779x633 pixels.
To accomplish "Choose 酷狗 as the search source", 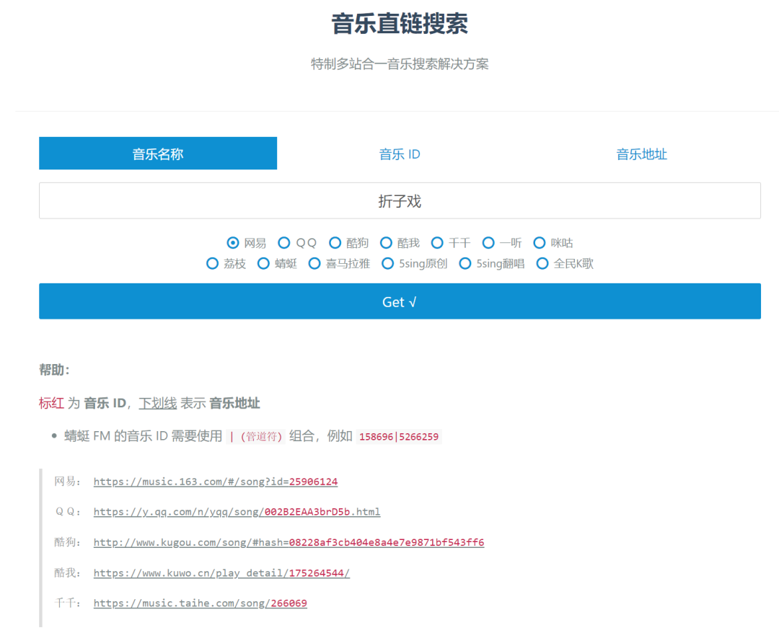I will pos(335,243).
